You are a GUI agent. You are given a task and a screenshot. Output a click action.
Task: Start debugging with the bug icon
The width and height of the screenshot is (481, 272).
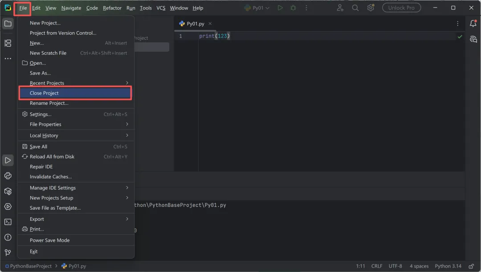click(x=293, y=8)
